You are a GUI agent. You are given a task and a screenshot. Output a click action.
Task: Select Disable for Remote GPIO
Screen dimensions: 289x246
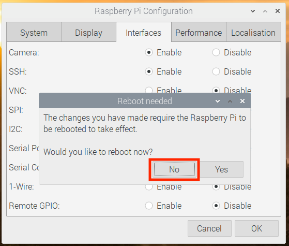coord(216,206)
